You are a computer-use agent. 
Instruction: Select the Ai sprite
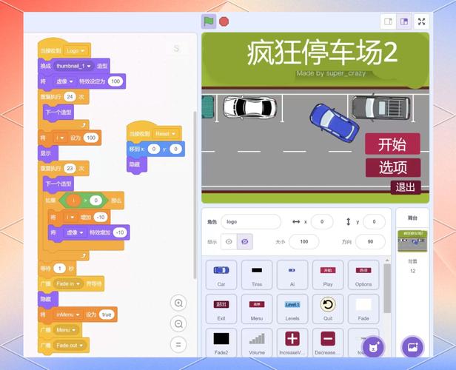(292, 275)
